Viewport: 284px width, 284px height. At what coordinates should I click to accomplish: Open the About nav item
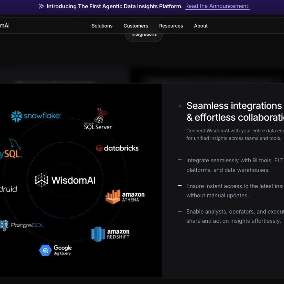201,26
